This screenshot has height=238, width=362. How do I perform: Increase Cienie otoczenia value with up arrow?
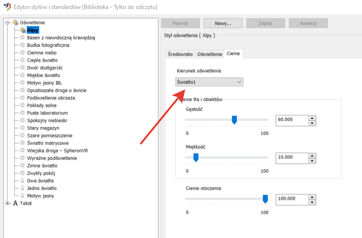point(312,197)
